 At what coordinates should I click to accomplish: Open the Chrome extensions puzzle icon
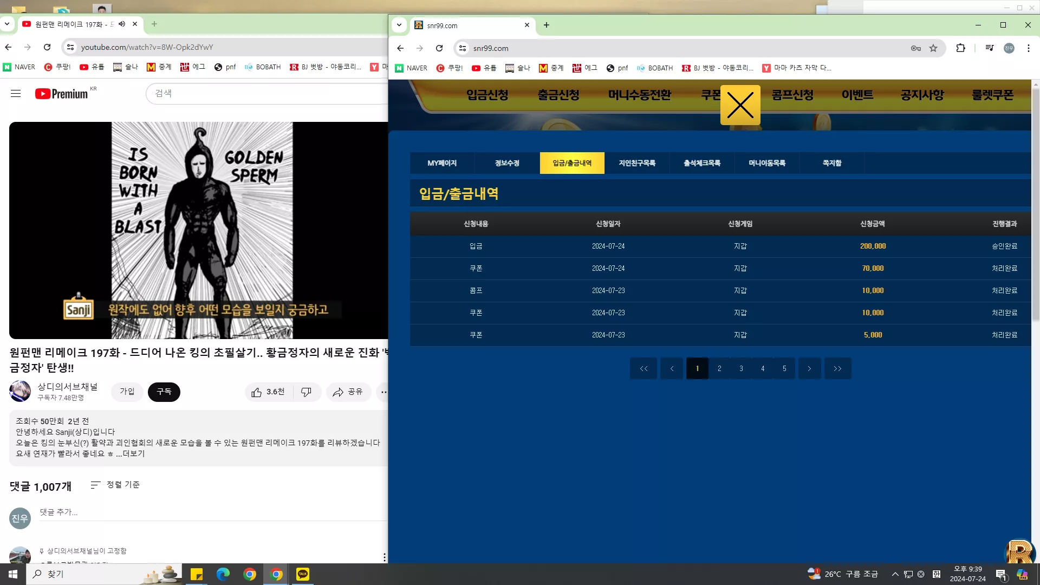[960, 48]
